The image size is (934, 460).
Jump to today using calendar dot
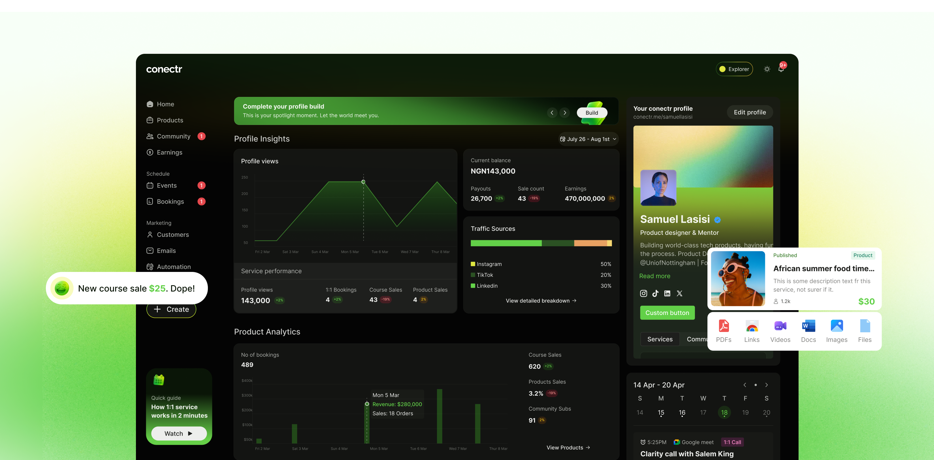tap(756, 385)
